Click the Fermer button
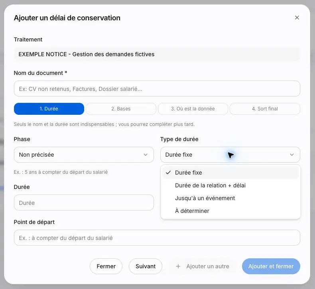The height and width of the screenshot is (289, 315). point(106,266)
